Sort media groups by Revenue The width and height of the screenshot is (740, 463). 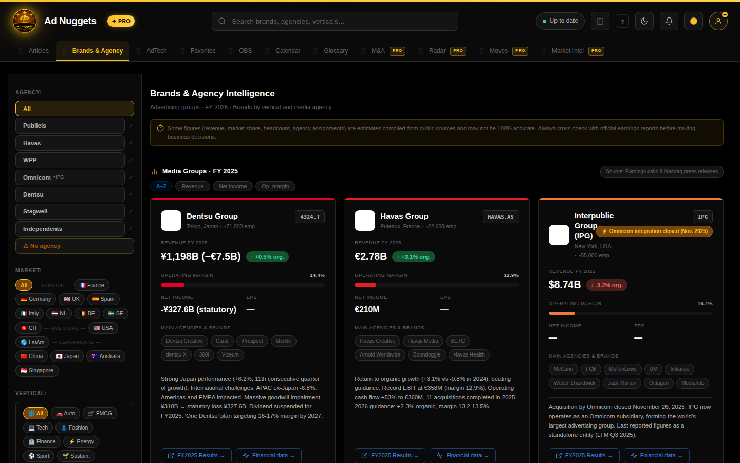click(x=193, y=186)
